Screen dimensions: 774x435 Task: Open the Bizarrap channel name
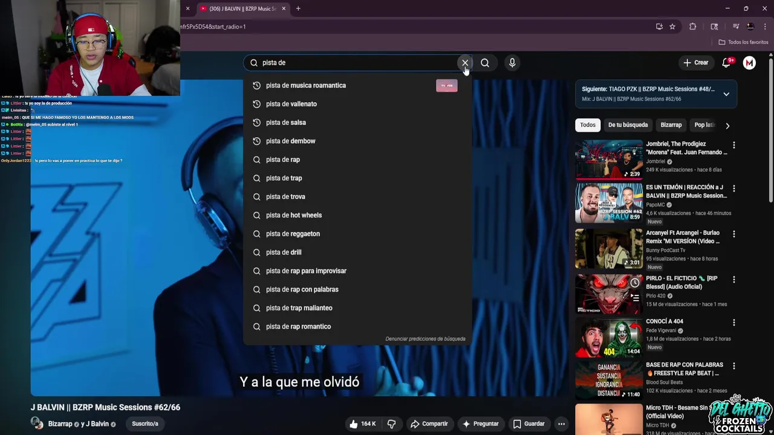(60, 424)
